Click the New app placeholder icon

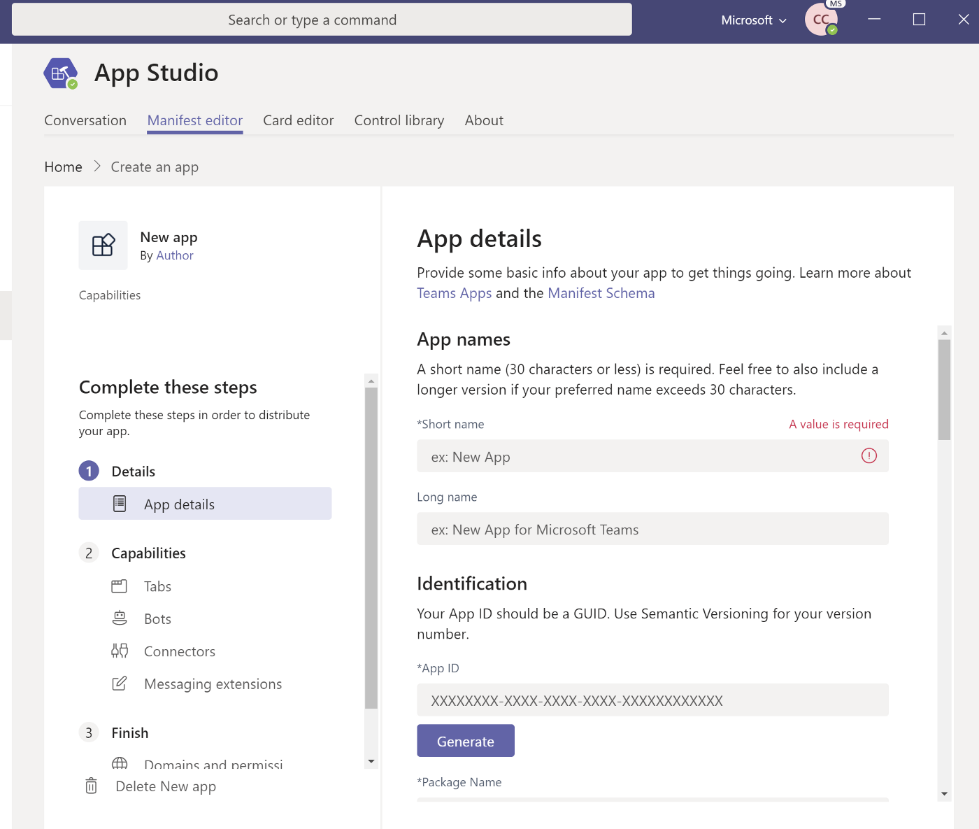click(x=103, y=246)
